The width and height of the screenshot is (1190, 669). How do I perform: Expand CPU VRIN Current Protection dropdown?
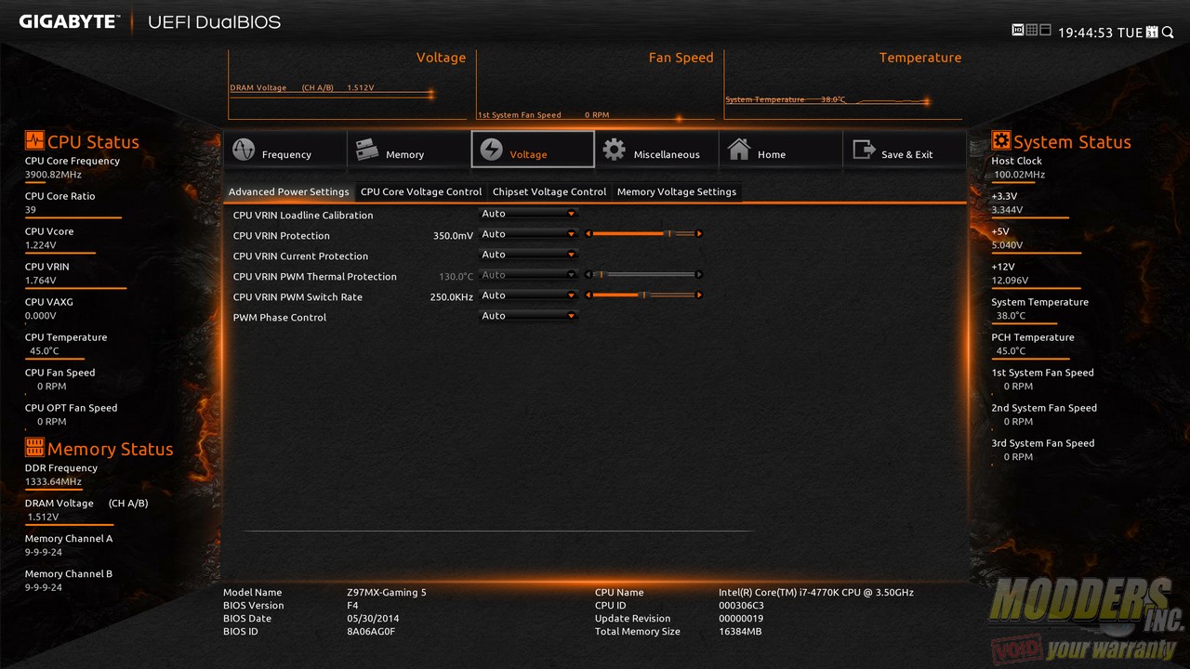[528, 255]
